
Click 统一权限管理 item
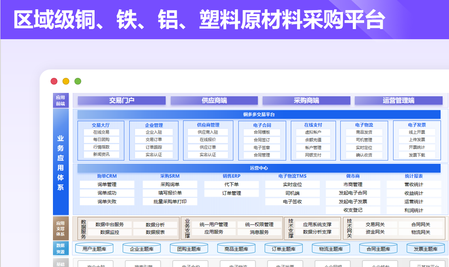pyautogui.click(x=259, y=225)
